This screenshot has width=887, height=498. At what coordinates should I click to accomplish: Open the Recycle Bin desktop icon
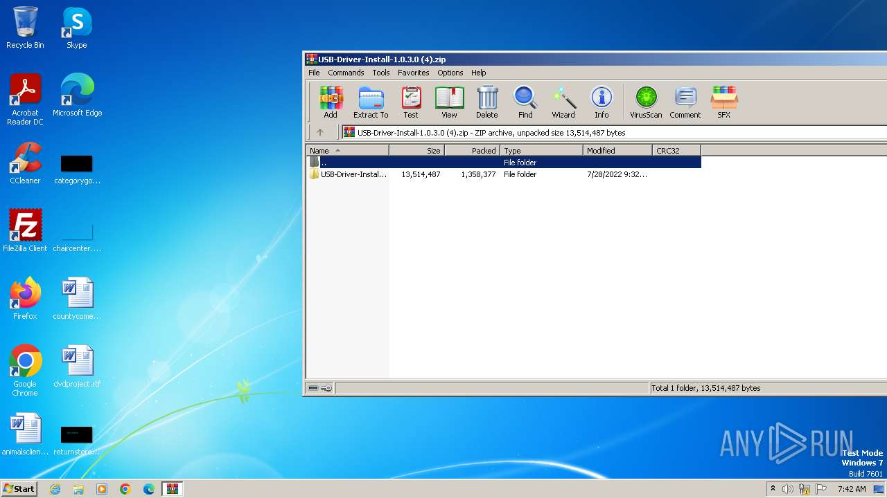click(x=25, y=28)
